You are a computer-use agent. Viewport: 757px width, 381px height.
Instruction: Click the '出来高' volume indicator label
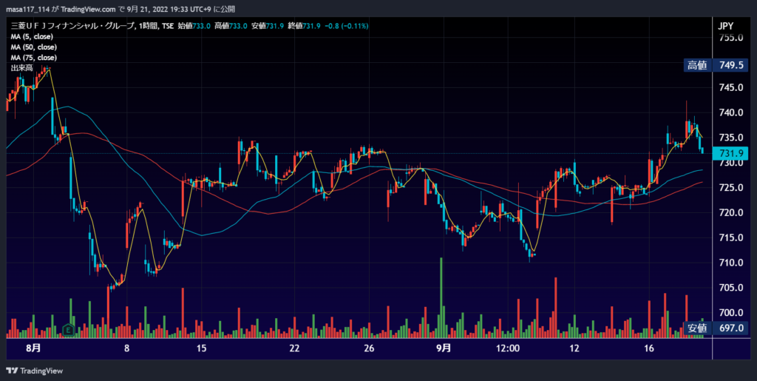click(x=21, y=68)
